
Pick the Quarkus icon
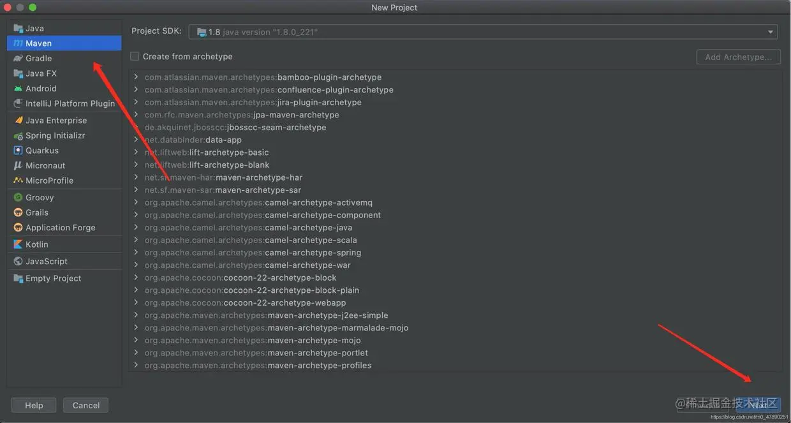(x=18, y=151)
